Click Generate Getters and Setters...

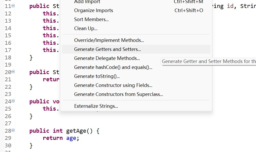click(x=107, y=49)
